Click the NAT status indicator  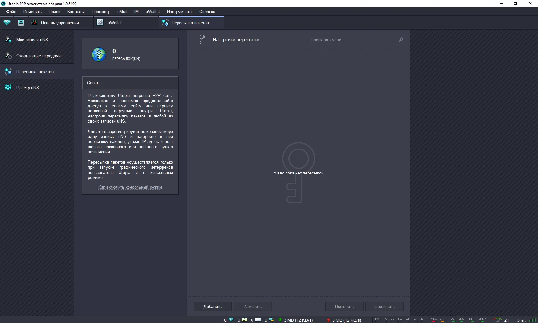[472, 319]
